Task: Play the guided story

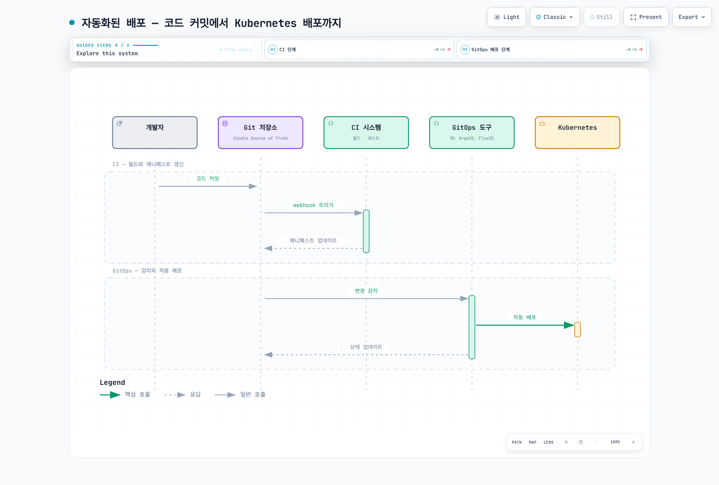Action: click(x=236, y=50)
